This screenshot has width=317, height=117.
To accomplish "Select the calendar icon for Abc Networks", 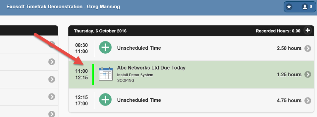I will [x=106, y=74].
